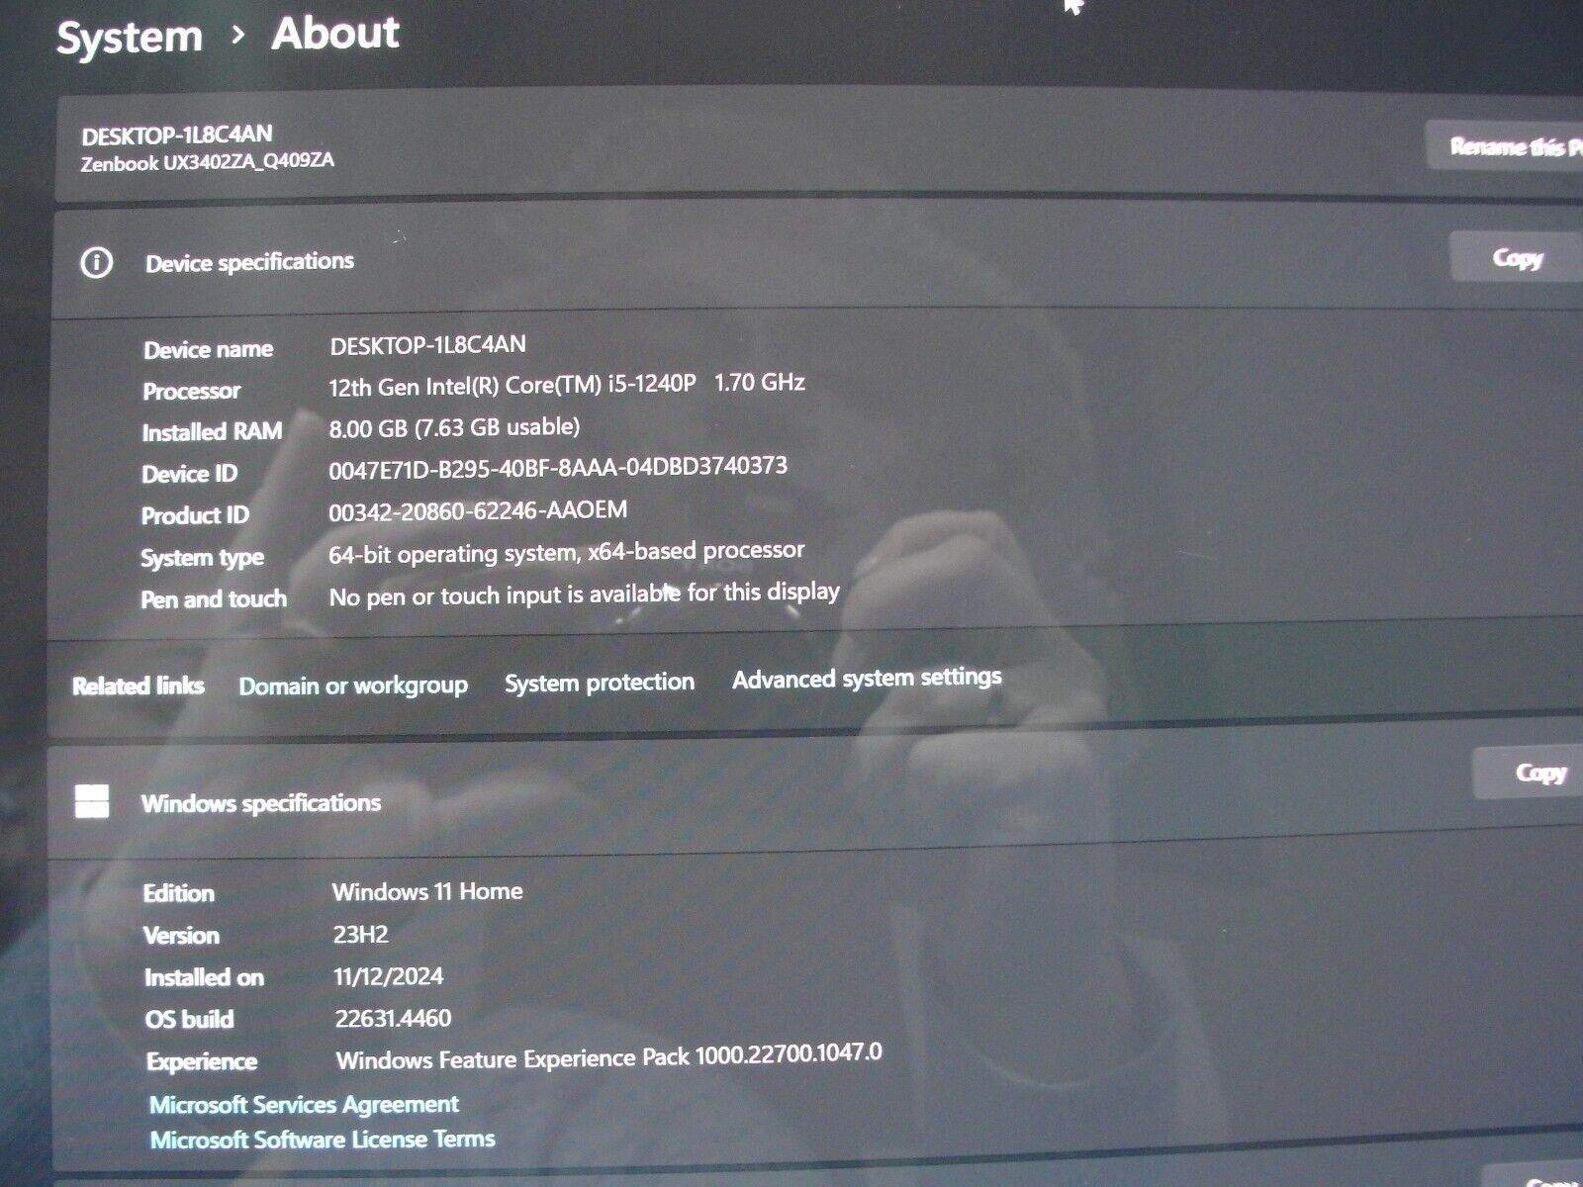Open the Microsoft Services Agreement link
The height and width of the screenshot is (1187, 1583).
point(304,1105)
